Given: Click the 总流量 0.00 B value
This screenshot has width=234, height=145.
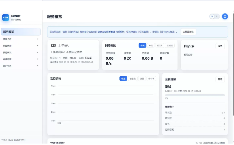Looking at the screenshot, I should pos(147,59).
